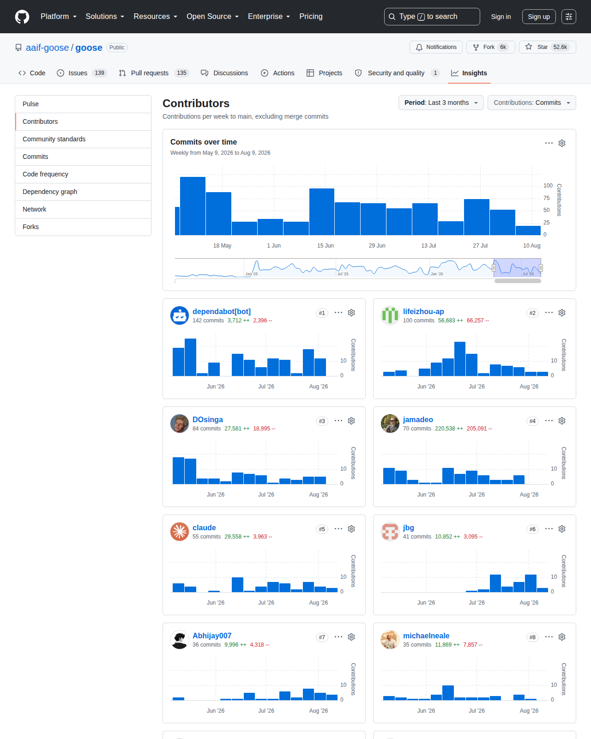Expand the Open Source menu
The width and height of the screenshot is (591, 739).
[x=213, y=17]
